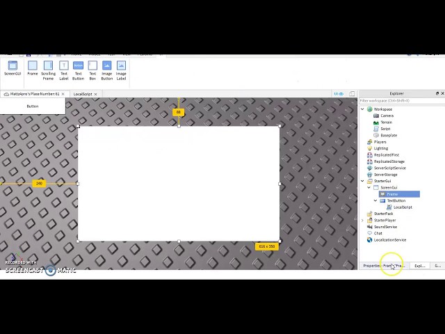Viewport: 445px width, 334px height.
Task: Select the Lighting bulb icon
Action: coord(369,148)
